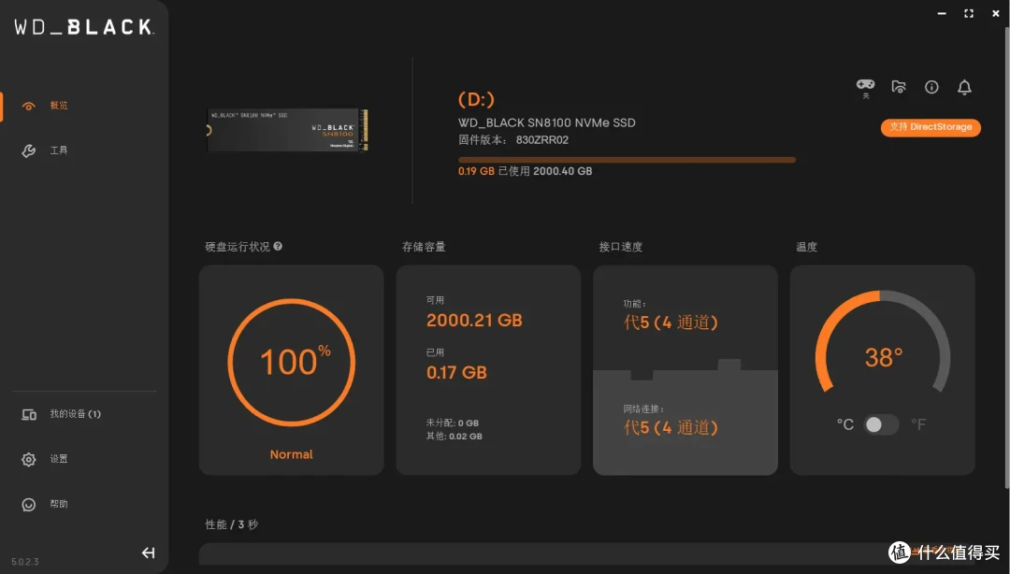The image size is (1010, 574).
Task: Click the 100% health ring gauge
Action: 291,362
